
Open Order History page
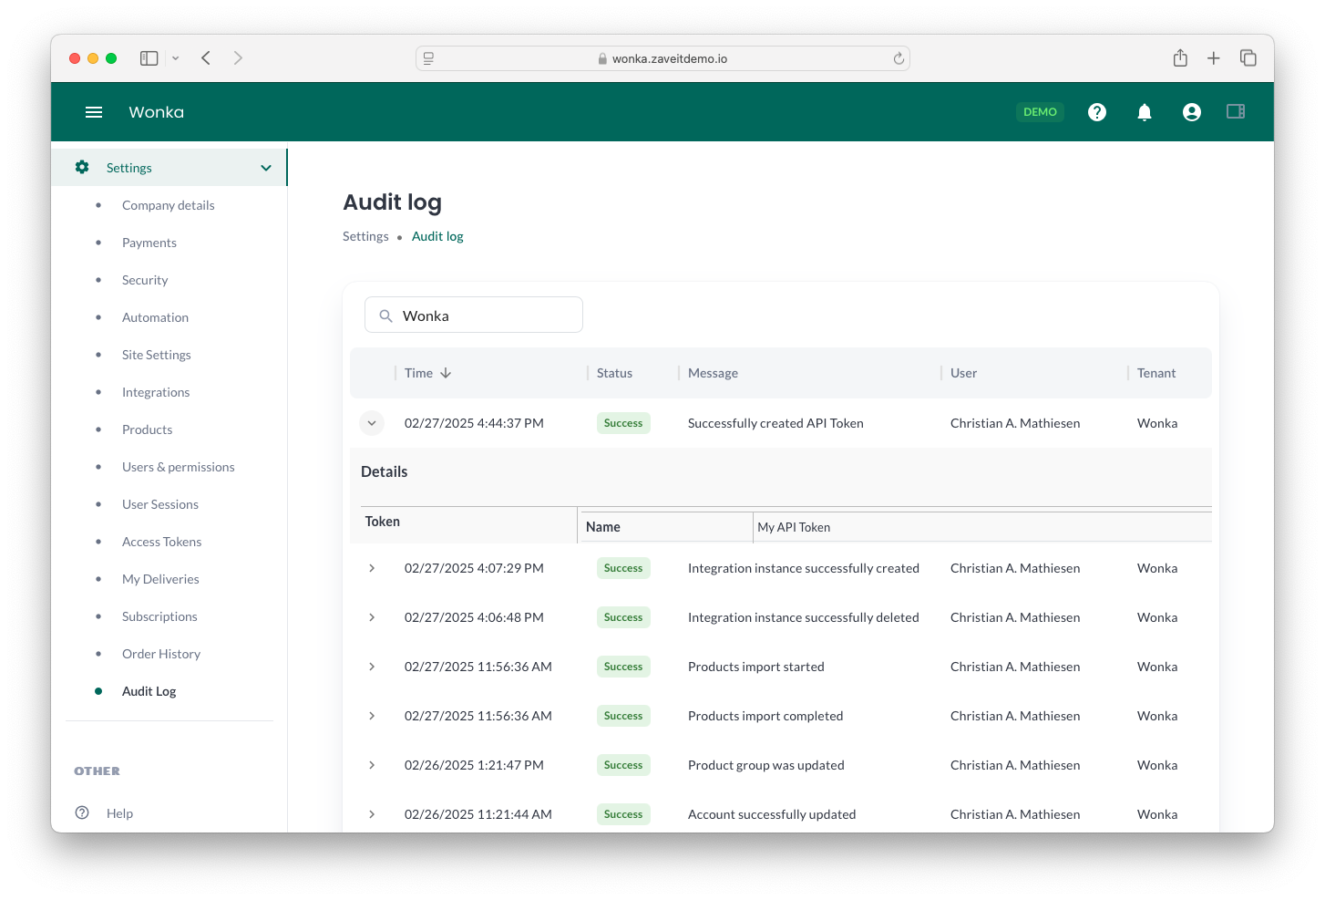[x=161, y=654]
